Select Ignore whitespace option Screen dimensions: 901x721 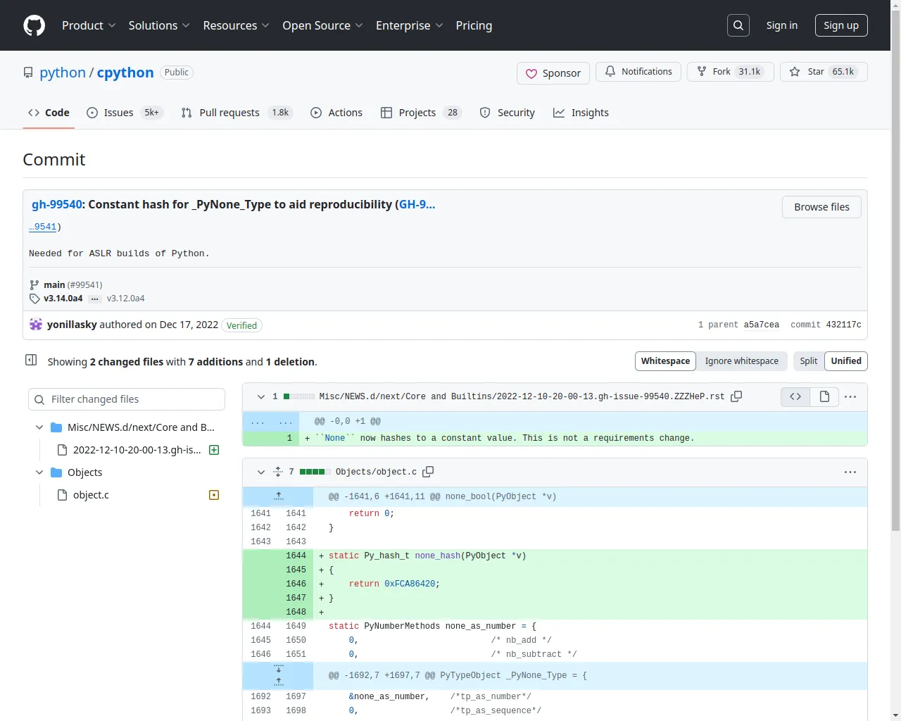click(x=742, y=361)
